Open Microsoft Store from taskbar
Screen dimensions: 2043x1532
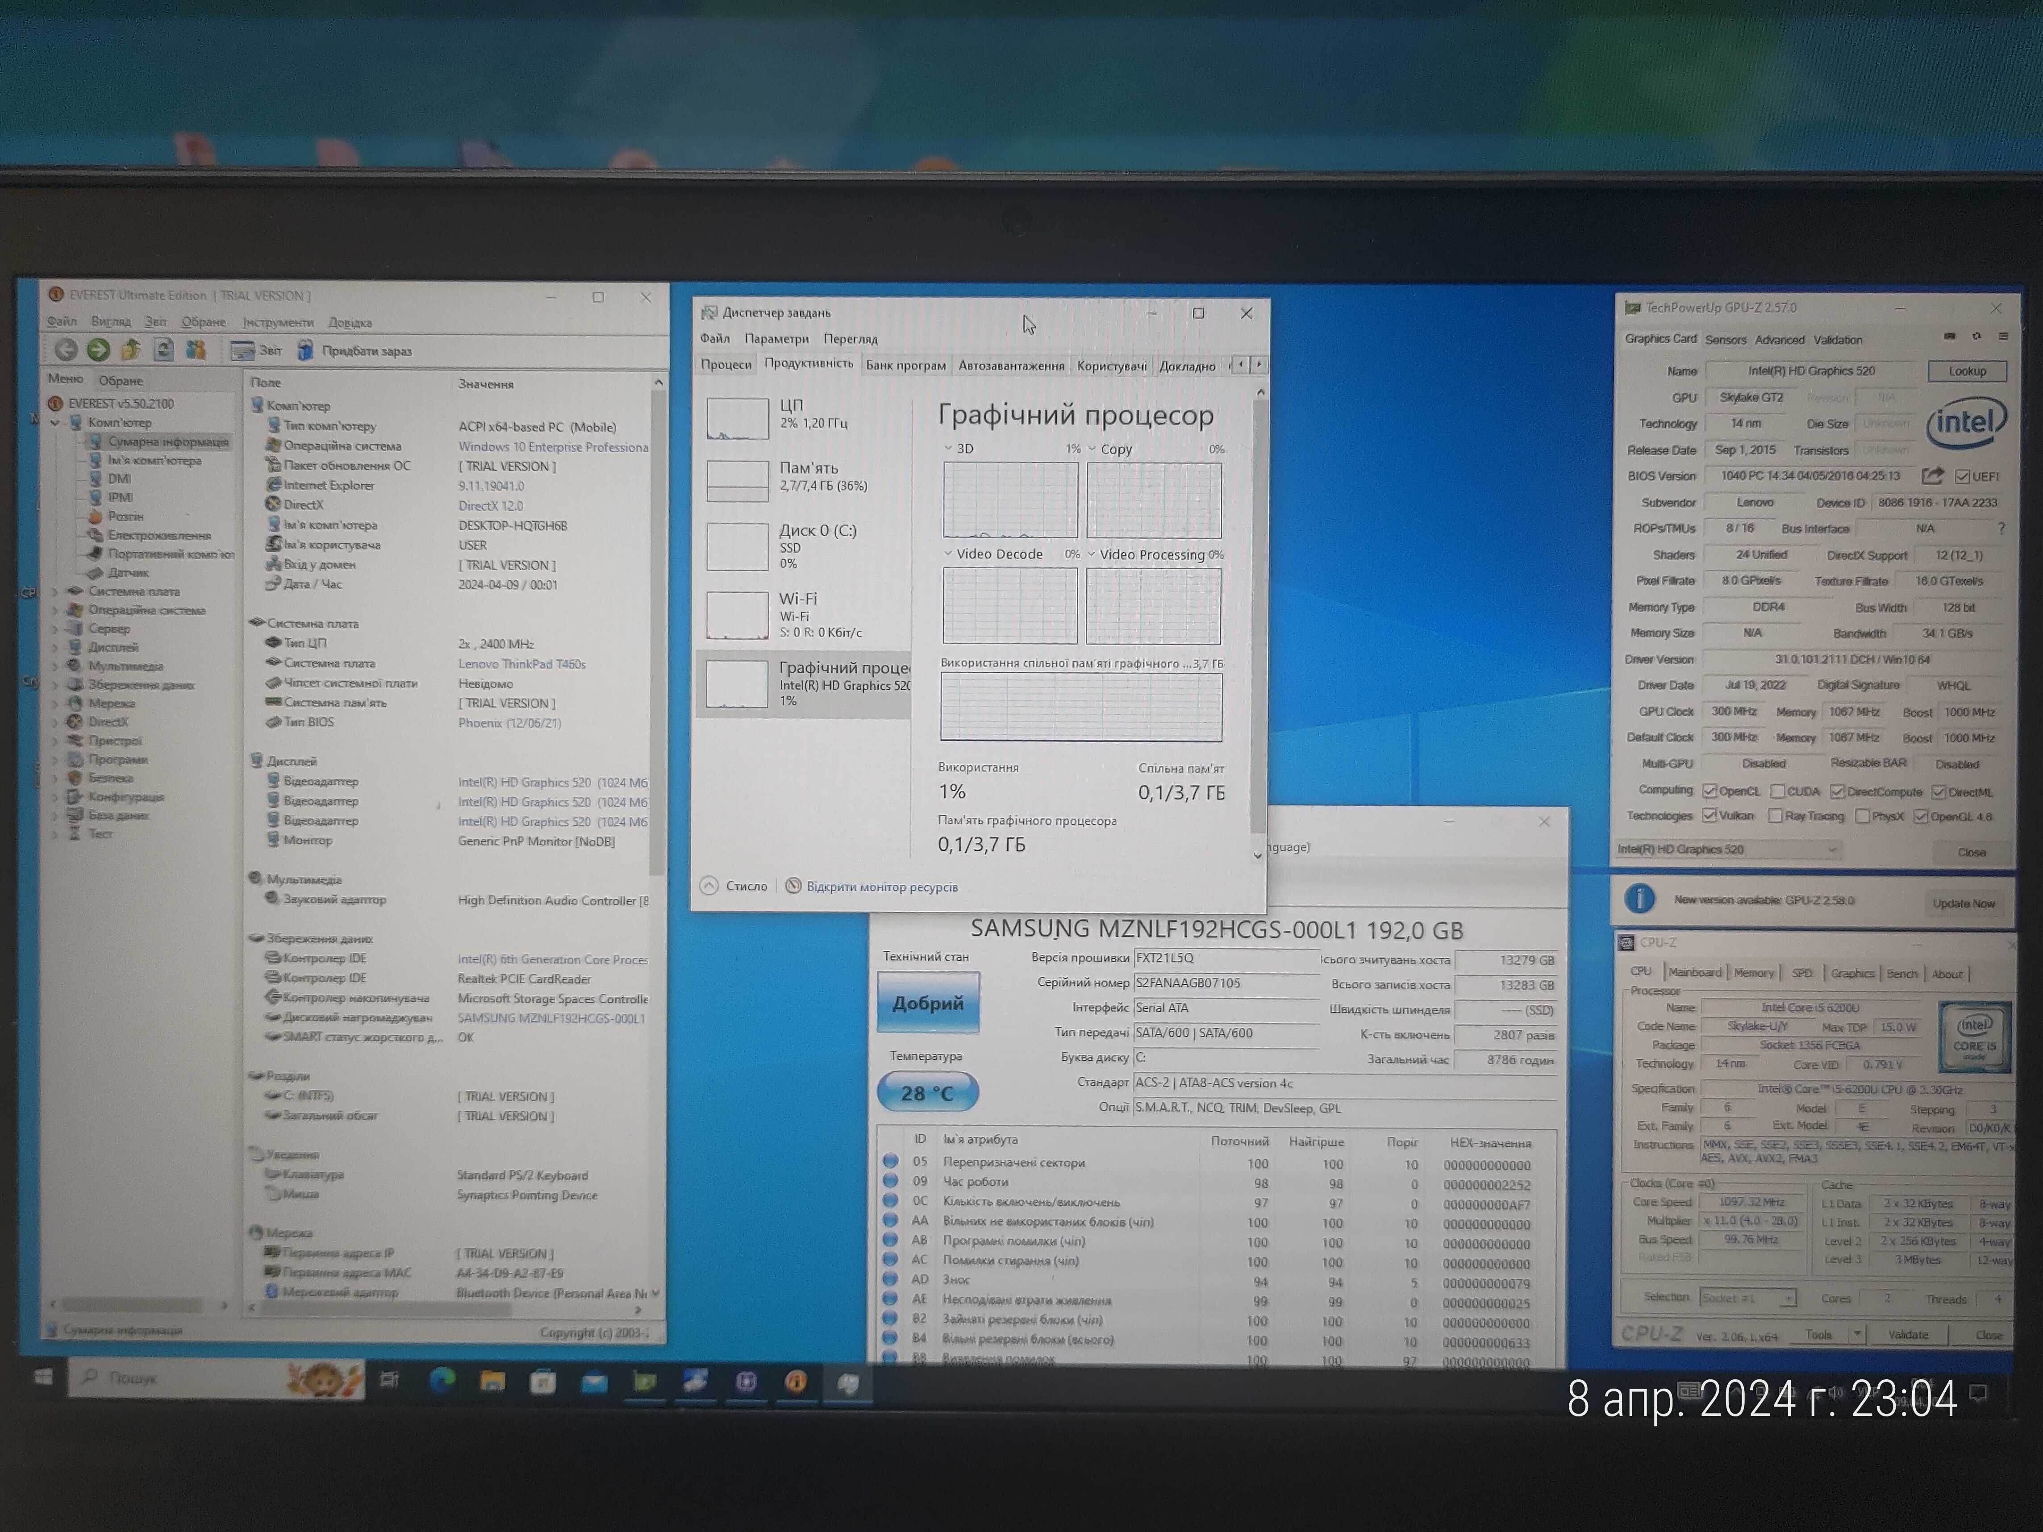click(543, 1382)
